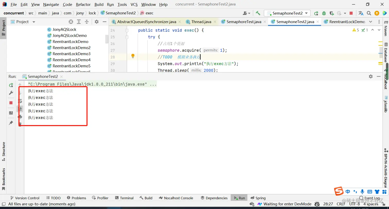Open the Refactor menu
Viewport: 389px width, 209px height.
(x=83, y=4)
